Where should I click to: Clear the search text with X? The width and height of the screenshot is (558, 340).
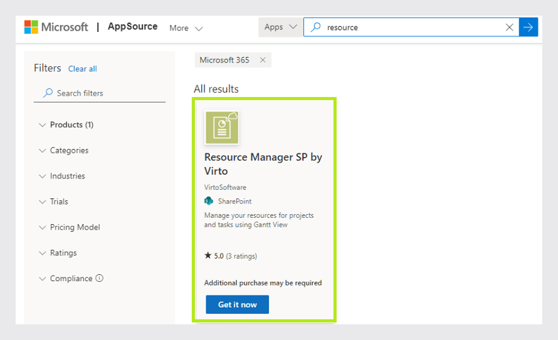pyautogui.click(x=509, y=28)
